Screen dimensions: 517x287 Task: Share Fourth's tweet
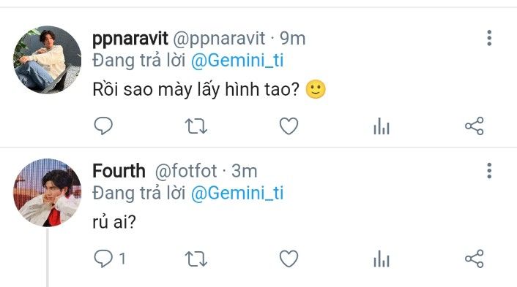(x=474, y=259)
